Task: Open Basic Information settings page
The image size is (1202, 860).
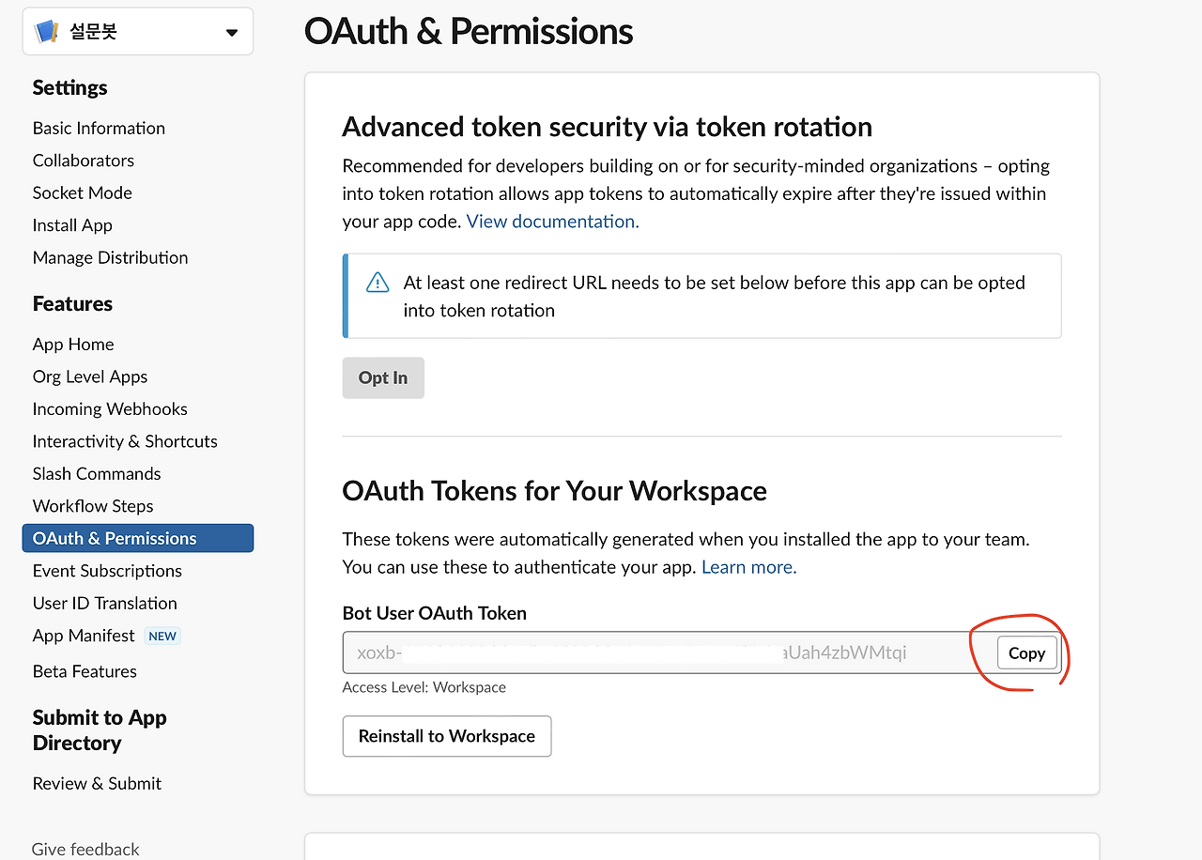Action: coord(99,128)
